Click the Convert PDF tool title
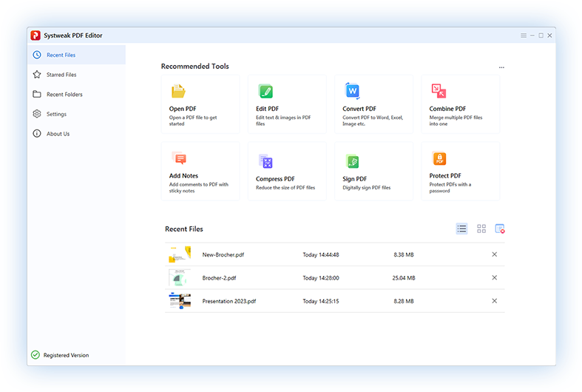Viewport: 582px width, 392px height. click(x=359, y=109)
